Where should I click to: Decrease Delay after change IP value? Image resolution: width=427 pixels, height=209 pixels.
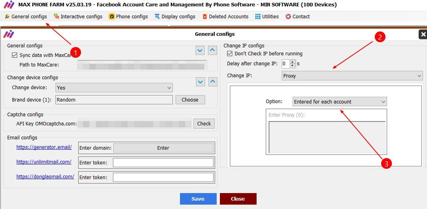(x=293, y=66)
